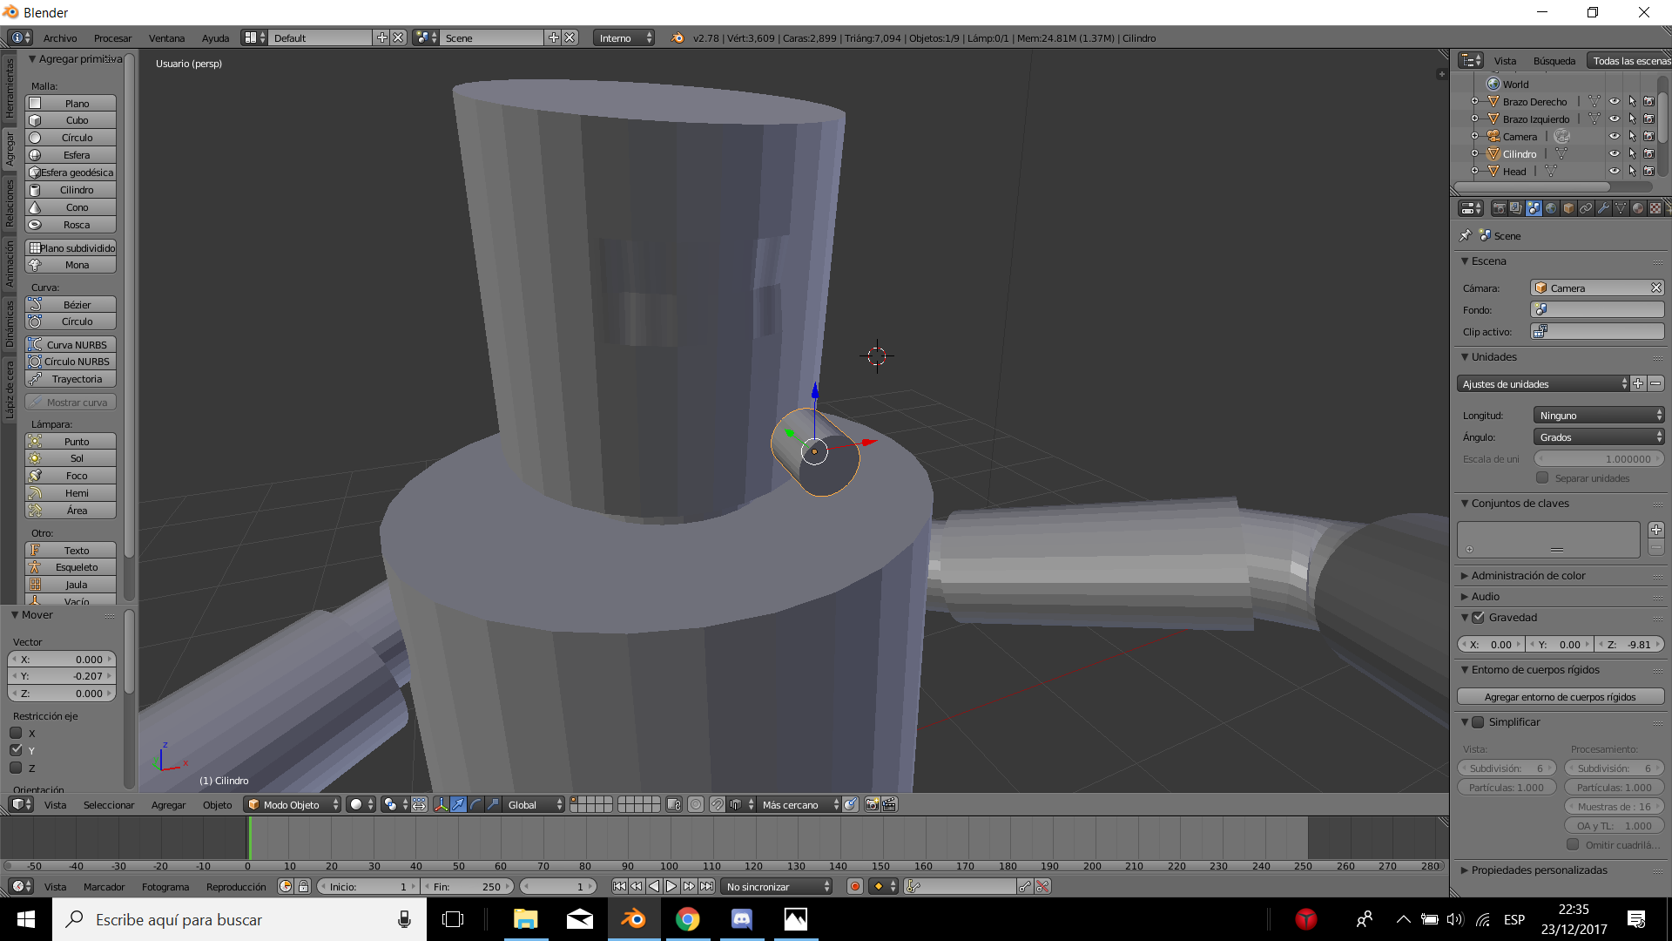
Task: Toggle the snap magnet icon
Action: (x=717, y=804)
